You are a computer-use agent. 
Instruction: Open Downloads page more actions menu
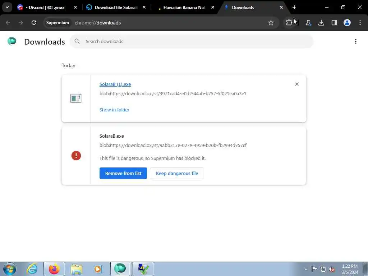pos(356,41)
